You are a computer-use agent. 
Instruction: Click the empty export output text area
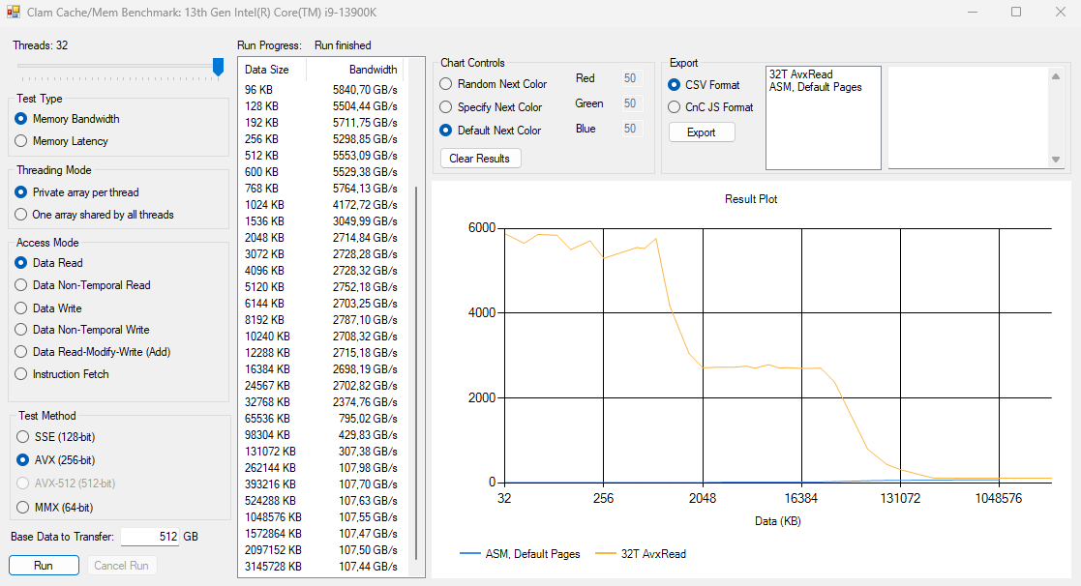(x=969, y=118)
